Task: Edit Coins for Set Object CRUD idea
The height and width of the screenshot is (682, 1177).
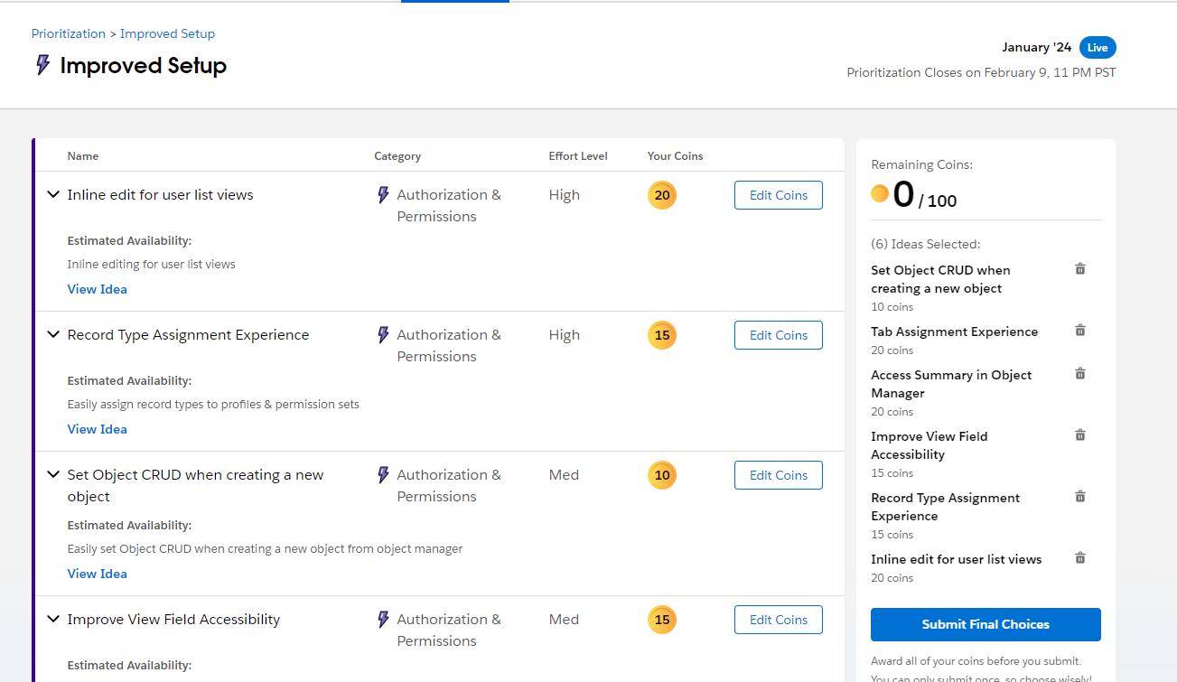Action: (x=778, y=475)
